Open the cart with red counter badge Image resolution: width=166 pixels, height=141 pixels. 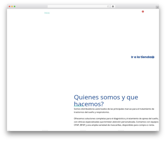[x=143, y=12]
